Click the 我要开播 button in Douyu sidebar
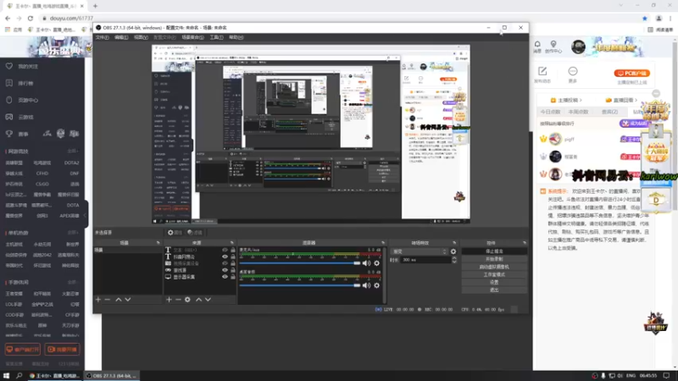The image size is (678, 381). click(x=62, y=350)
